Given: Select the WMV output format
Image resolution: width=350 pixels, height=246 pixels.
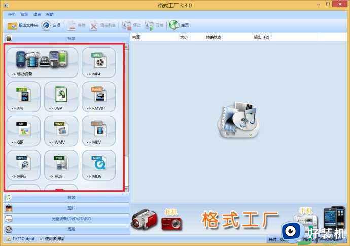Looking at the screenshot, I should click(x=61, y=130).
